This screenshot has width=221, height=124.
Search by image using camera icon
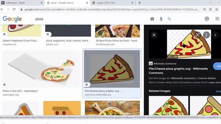tap(152, 19)
